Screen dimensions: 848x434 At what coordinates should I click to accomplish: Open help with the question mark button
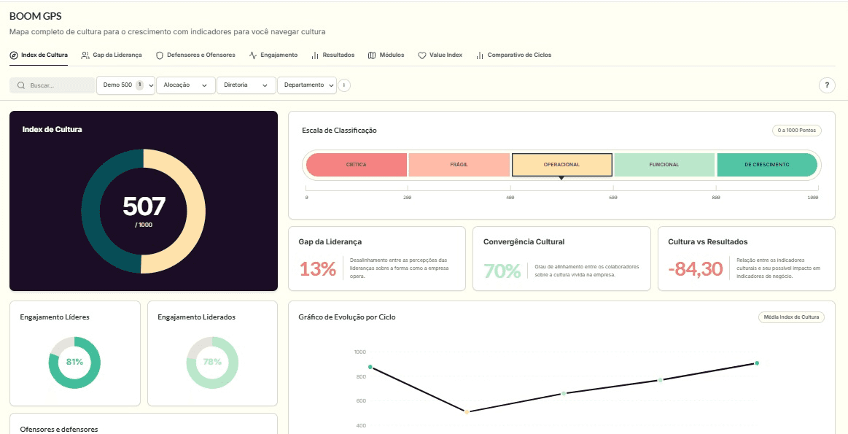(x=827, y=85)
